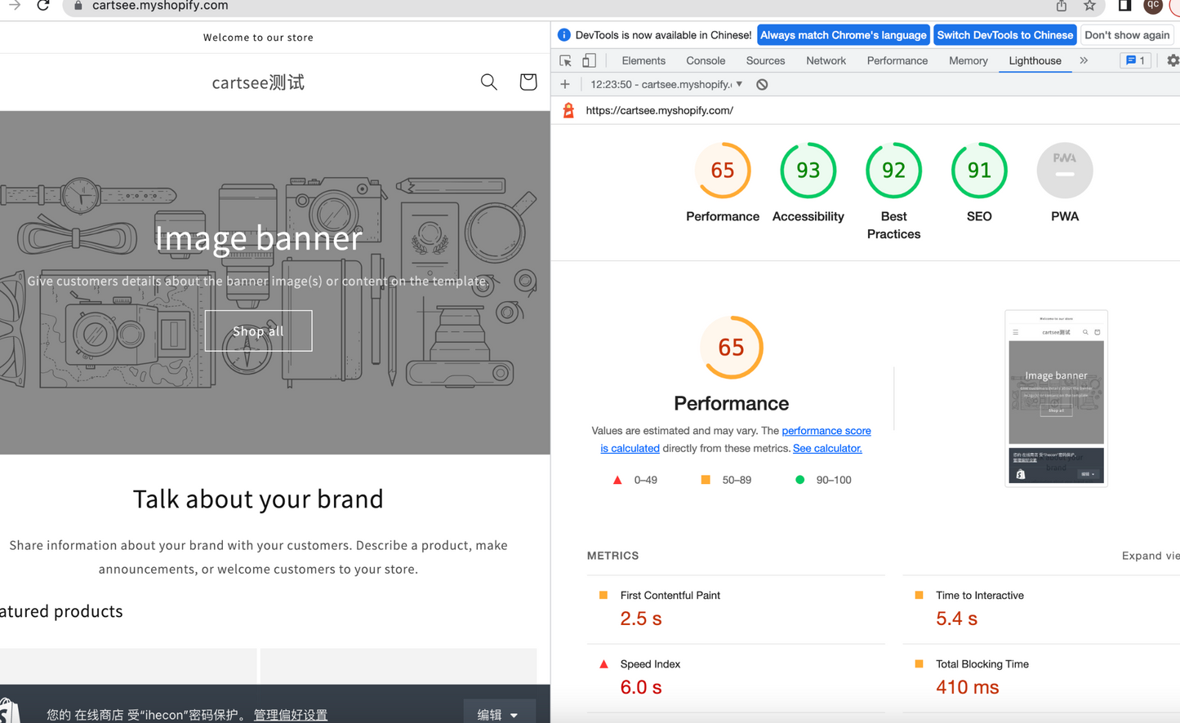This screenshot has width=1180, height=723.
Task: Click the share page icon
Action: [1061, 6]
